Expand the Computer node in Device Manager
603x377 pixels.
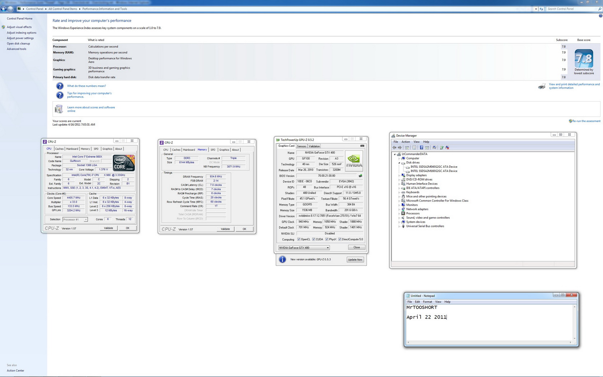pyautogui.click(x=399, y=158)
